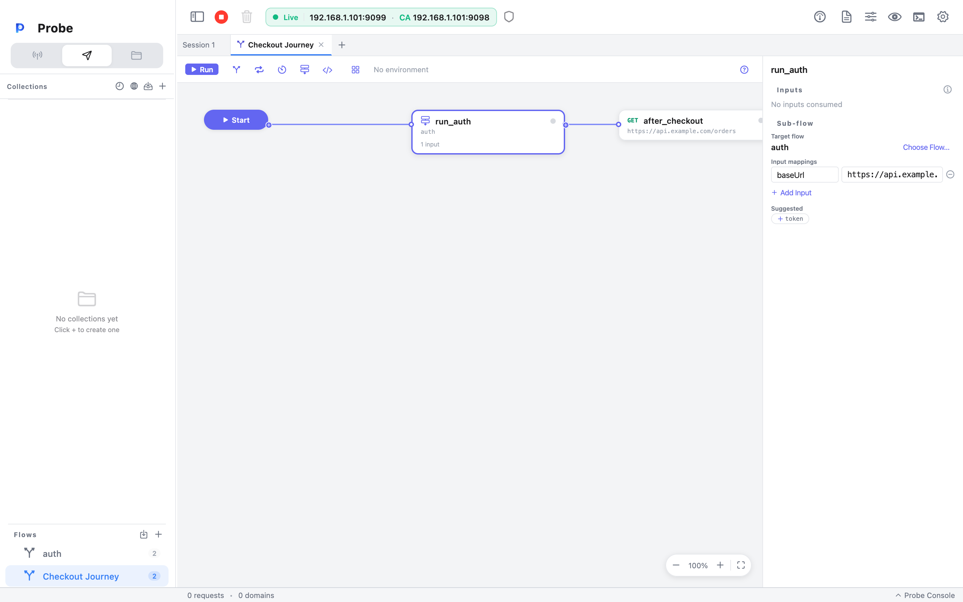Screen dimensions: 963x602
Task: Open the sliders filter icon in top bar
Action: click(x=871, y=17)
